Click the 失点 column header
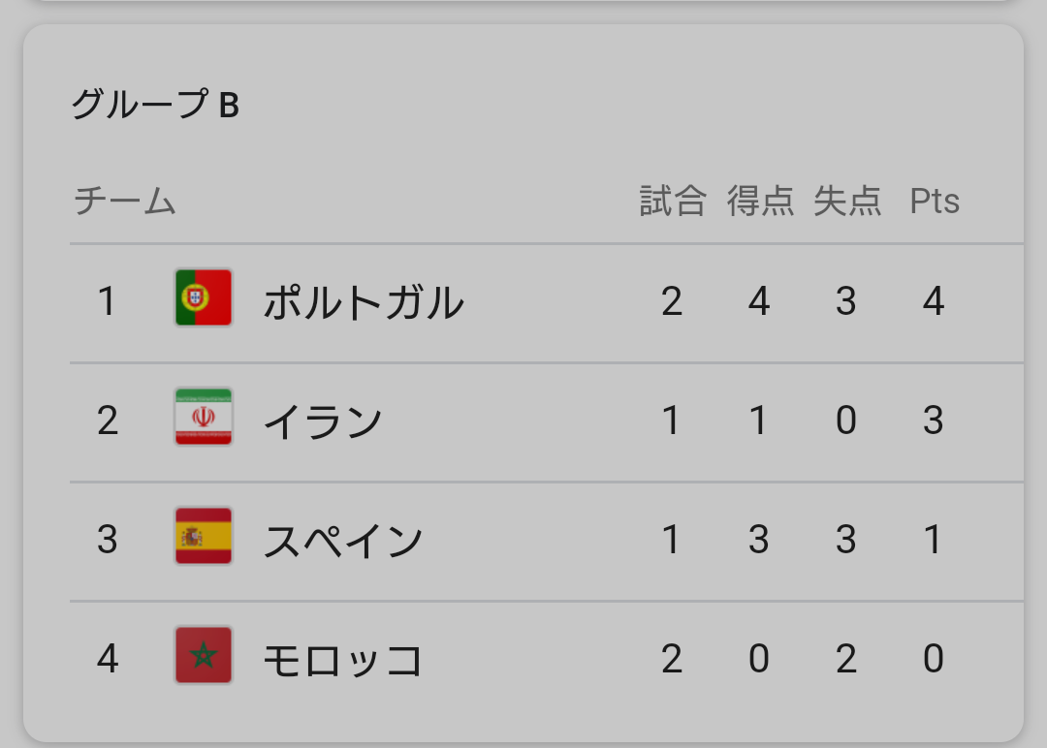 click(x=847, y=201)
